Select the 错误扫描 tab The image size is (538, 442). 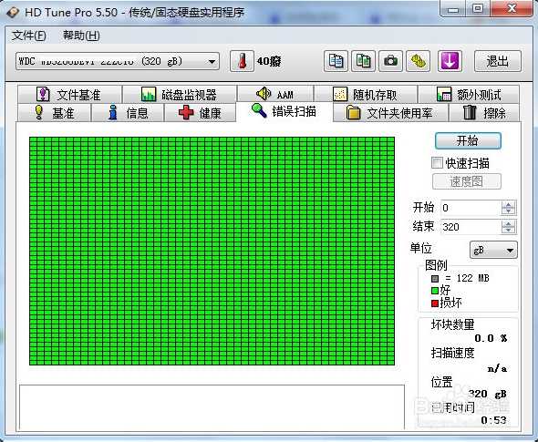click(x=285, y=111)
